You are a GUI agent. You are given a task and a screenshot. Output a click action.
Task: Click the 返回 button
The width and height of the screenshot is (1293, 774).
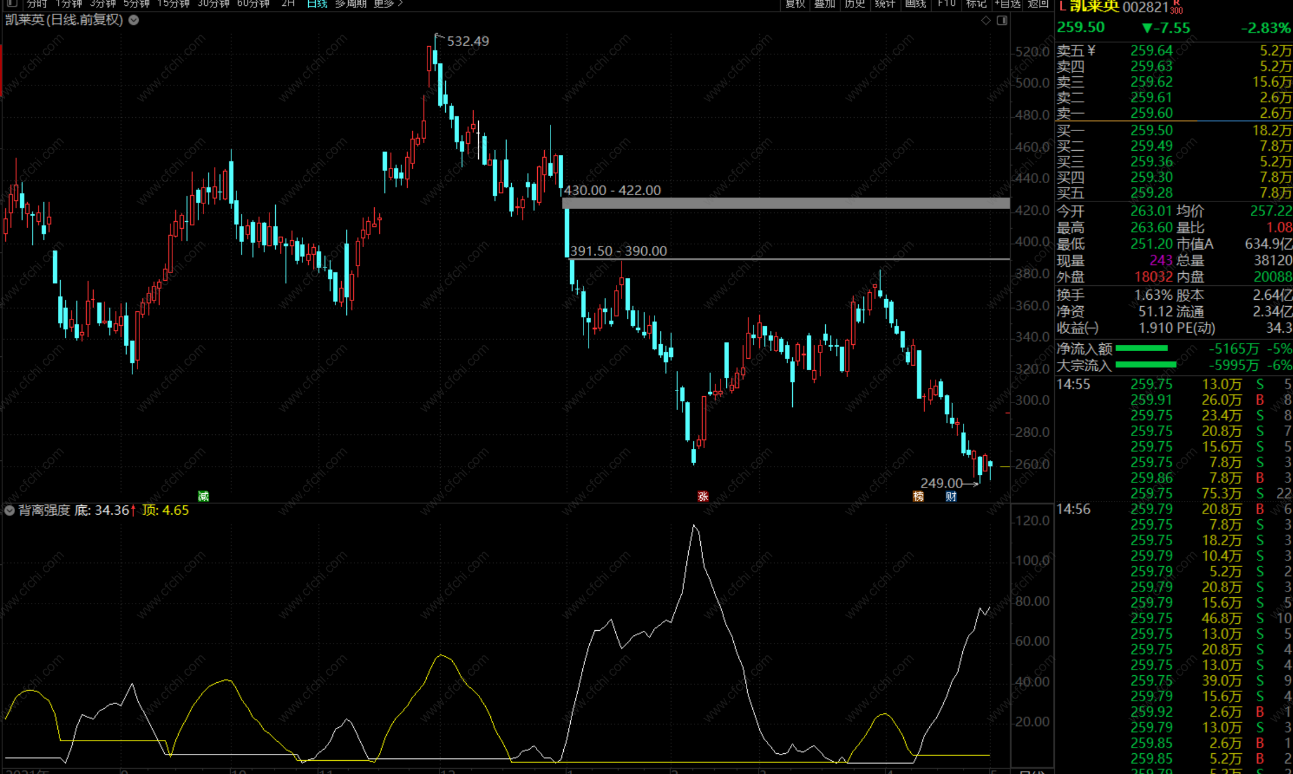[1038, 3]
